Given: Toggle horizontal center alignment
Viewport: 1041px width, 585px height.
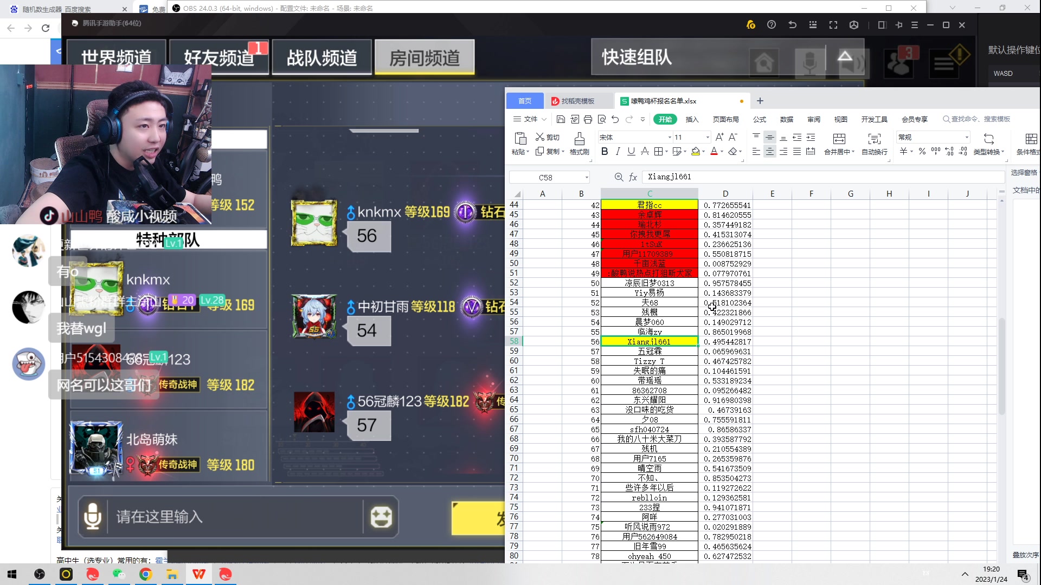Looking at the screenshot, I should (x=770, y=152).
